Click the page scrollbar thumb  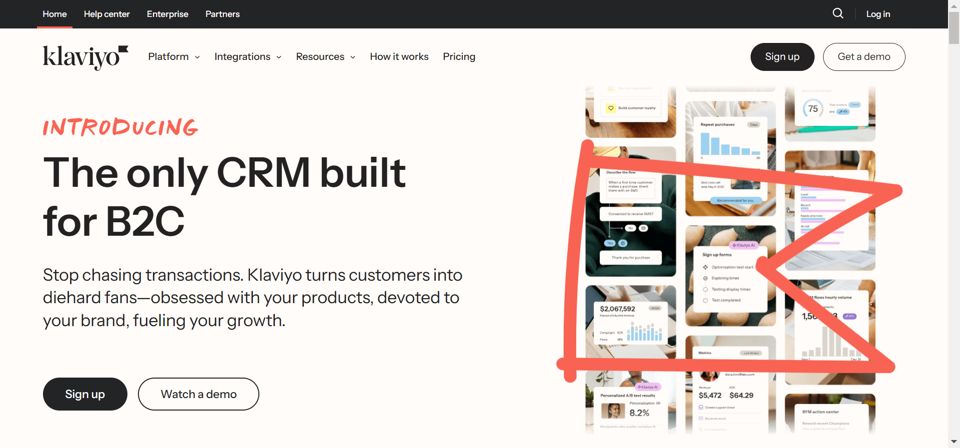coord(954,27)
